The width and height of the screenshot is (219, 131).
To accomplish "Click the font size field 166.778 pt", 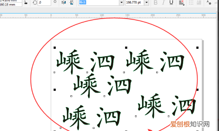I will (135, 3).
